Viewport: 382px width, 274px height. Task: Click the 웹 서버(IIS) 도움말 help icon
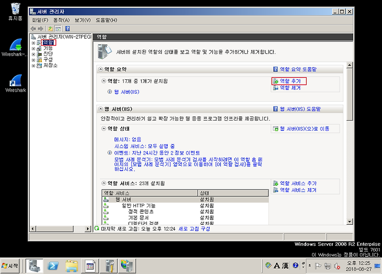[275, 109]
